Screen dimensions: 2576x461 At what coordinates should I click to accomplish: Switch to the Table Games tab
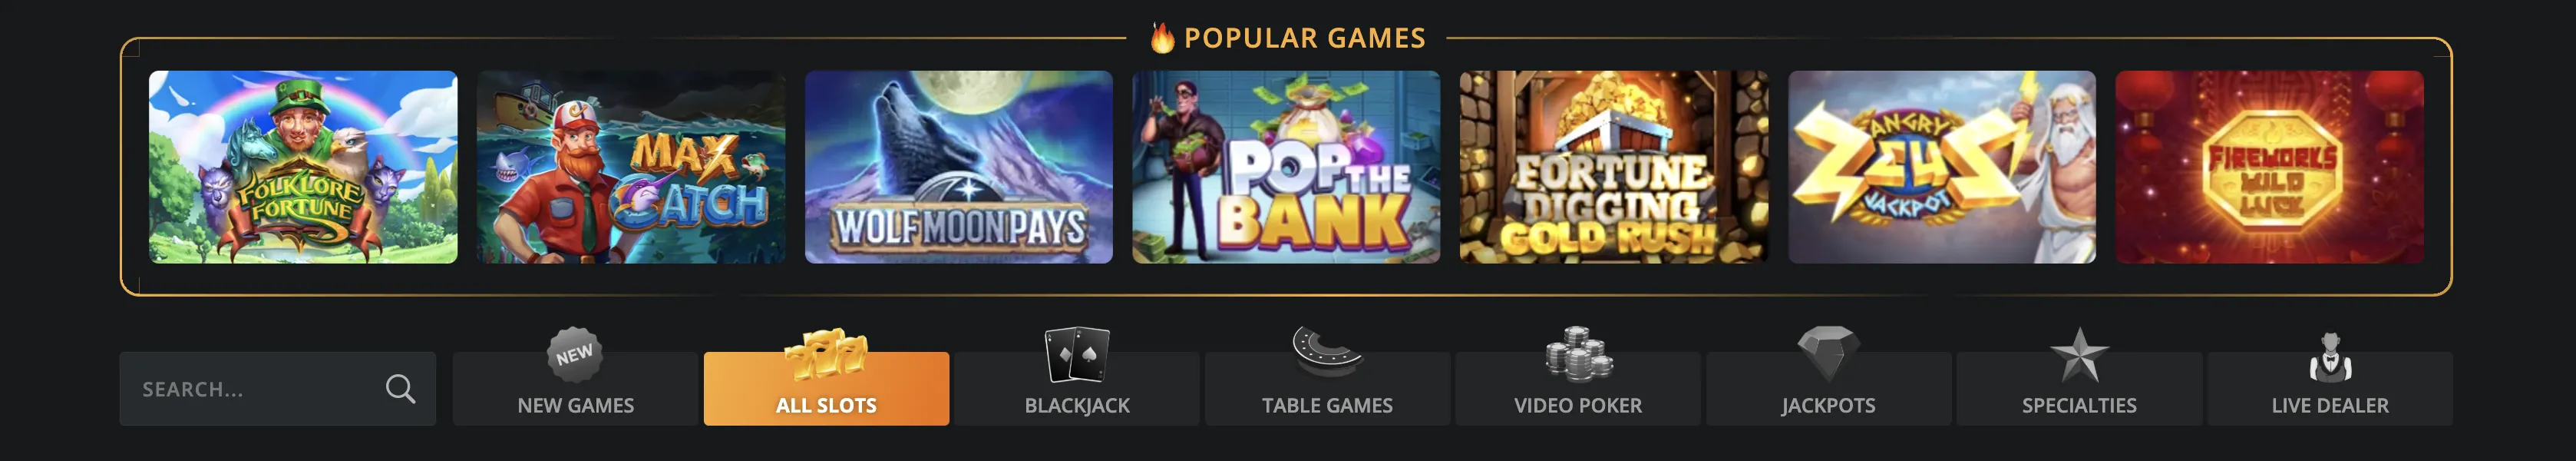pyautogui.click(x=1327, y=389)
